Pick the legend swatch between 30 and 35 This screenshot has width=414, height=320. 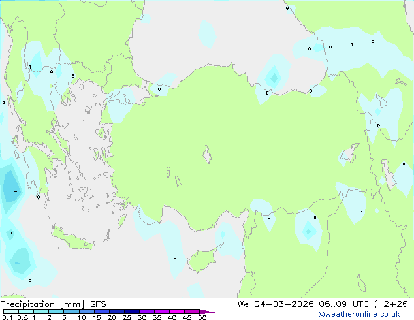pyautogui.click(x=147, y=312)
